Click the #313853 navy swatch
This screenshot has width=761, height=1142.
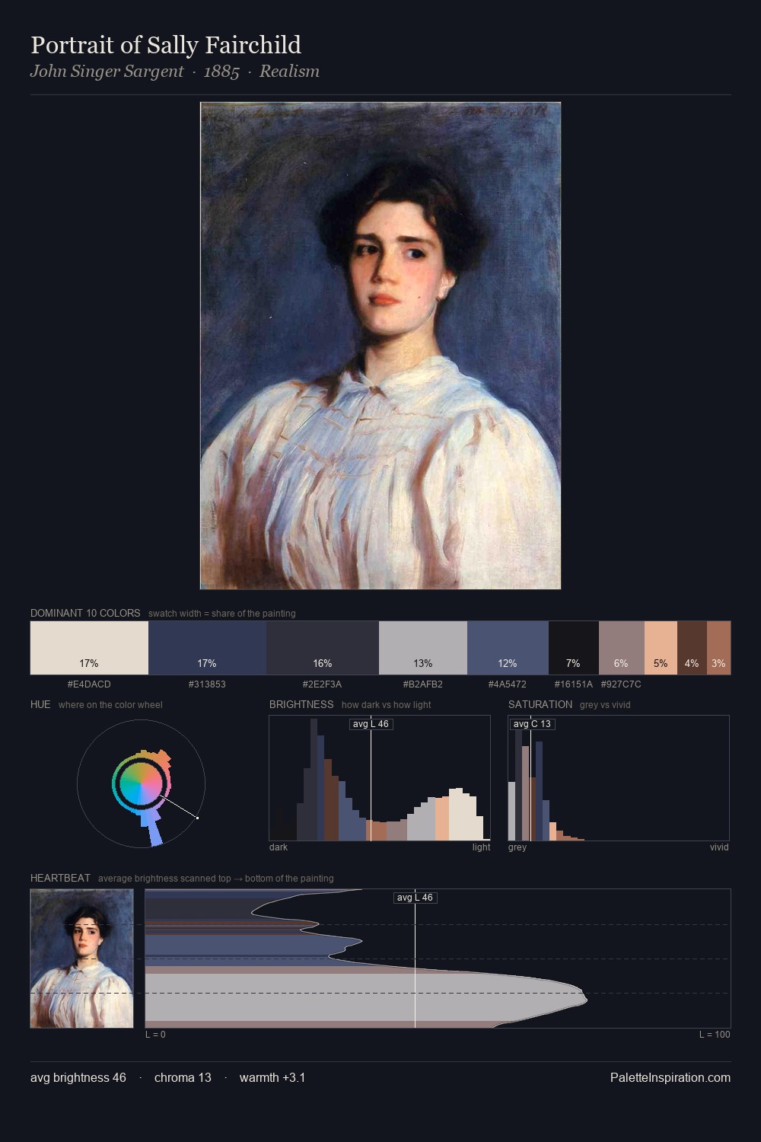(x=207, y=648)
